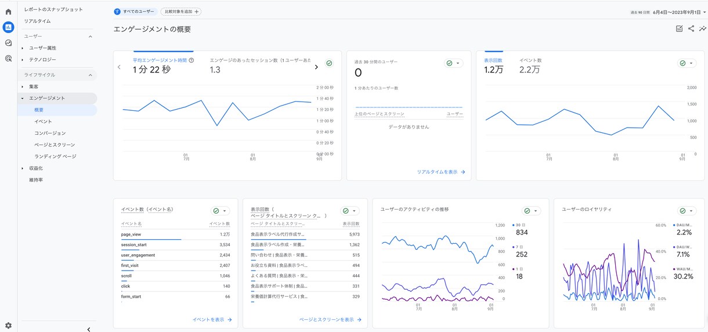The image size is (708, 332).
Task: Click the page row with 5,973 views
Action: [305, 234]
